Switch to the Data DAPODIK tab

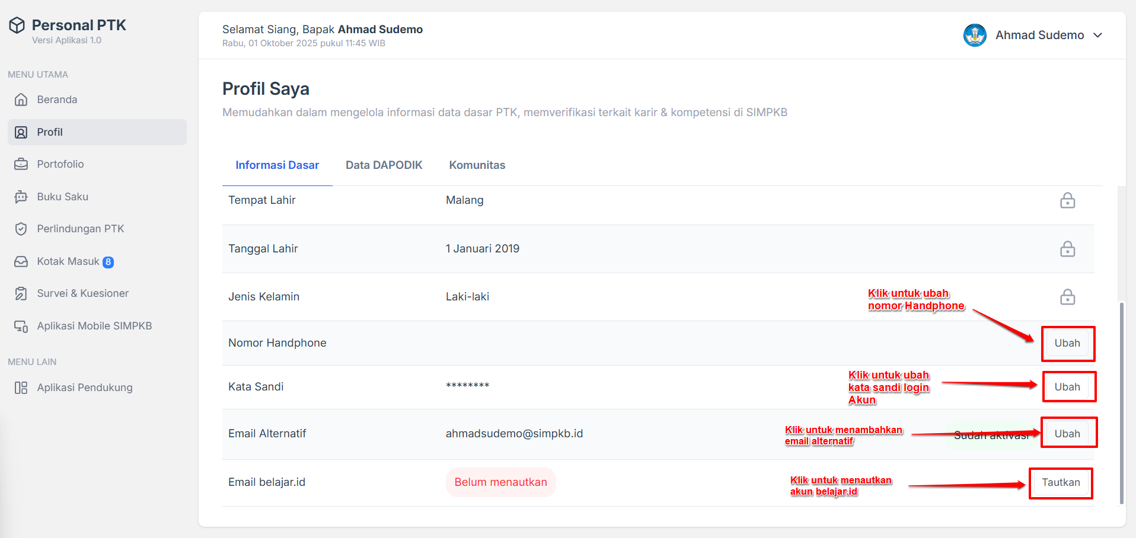(x=384, y=165)
